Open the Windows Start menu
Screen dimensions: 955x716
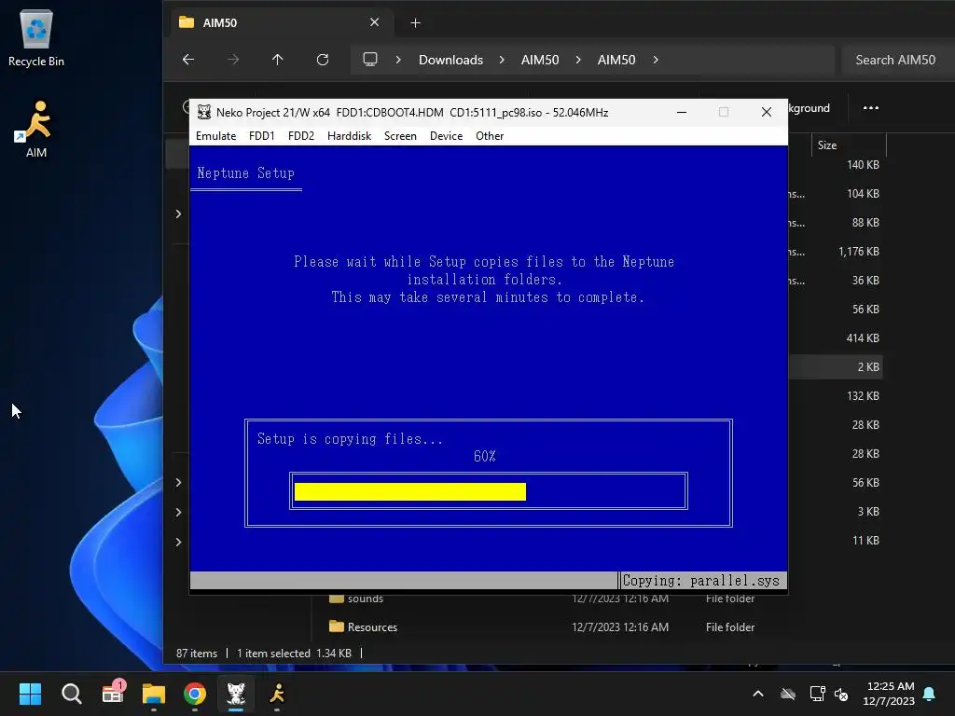(x=30, y=694)
